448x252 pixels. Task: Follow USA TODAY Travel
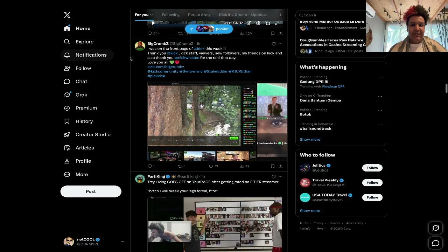click(x=372, y=197)
